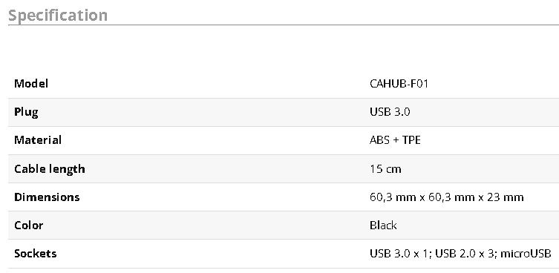
Task: Select the Dimensions row label
Action: (47, 197)
